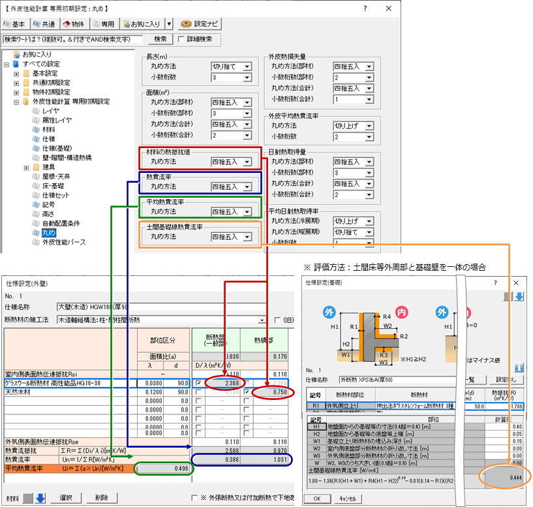Click the 削除 button in 仕様設定(外壁)
The height and width of the screenshot is (507, 533).
pyautogui.click(x=102, y=498)
